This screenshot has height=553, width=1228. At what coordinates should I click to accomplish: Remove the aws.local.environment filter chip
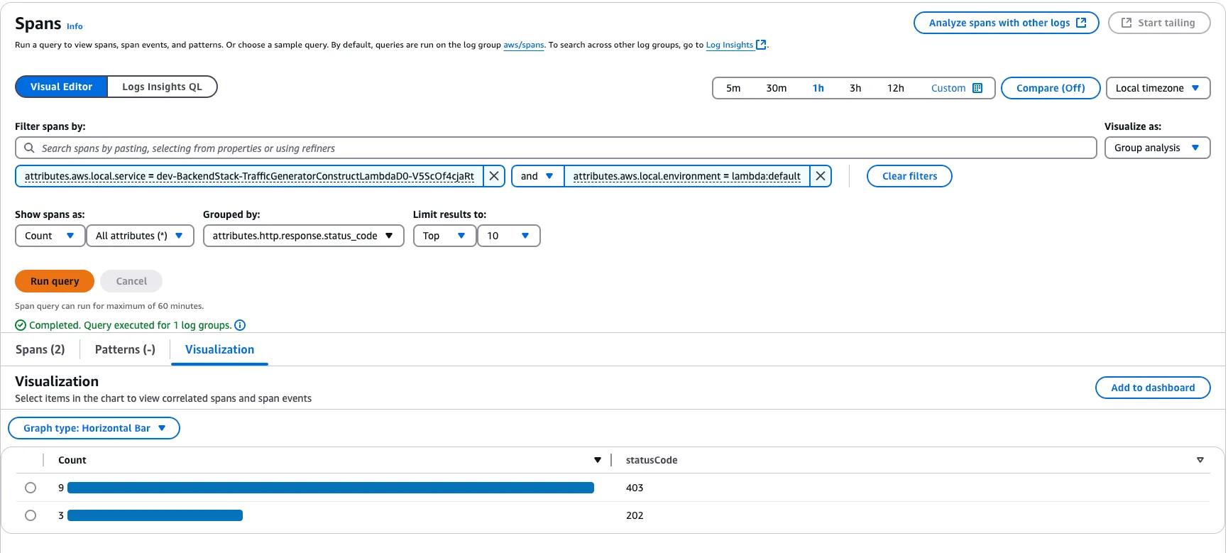click(x=821, y=176)
